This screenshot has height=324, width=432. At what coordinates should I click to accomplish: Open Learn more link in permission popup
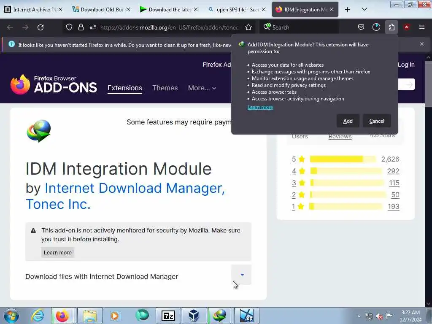(260, 107)
